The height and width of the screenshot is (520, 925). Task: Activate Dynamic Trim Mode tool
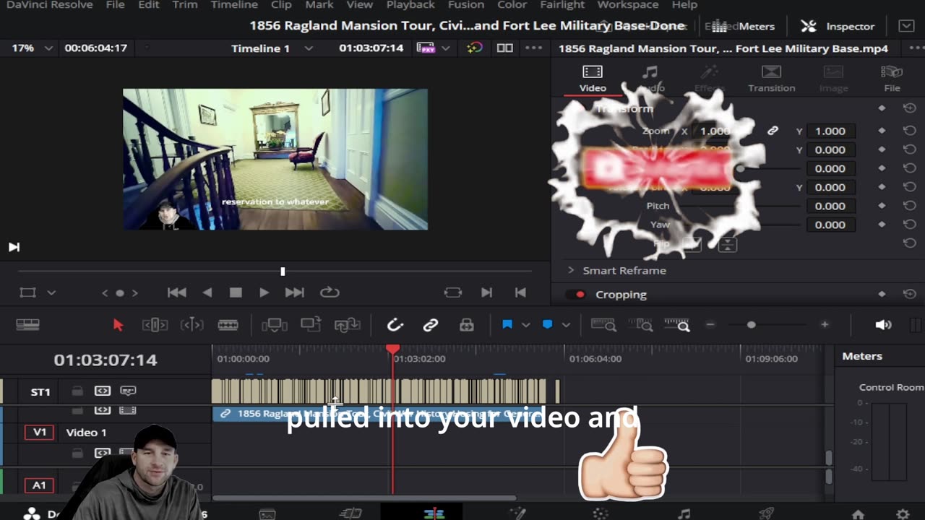click(192, 325)
